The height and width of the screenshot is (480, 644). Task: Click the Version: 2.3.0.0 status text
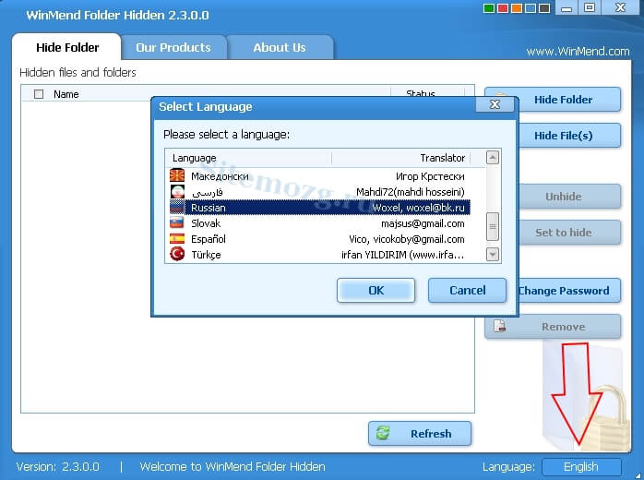(x=57, y=467)
